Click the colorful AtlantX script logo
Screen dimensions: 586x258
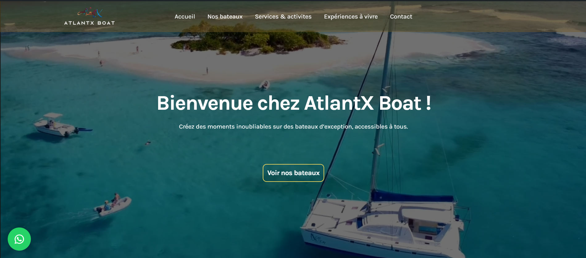(x=90, y=13)
